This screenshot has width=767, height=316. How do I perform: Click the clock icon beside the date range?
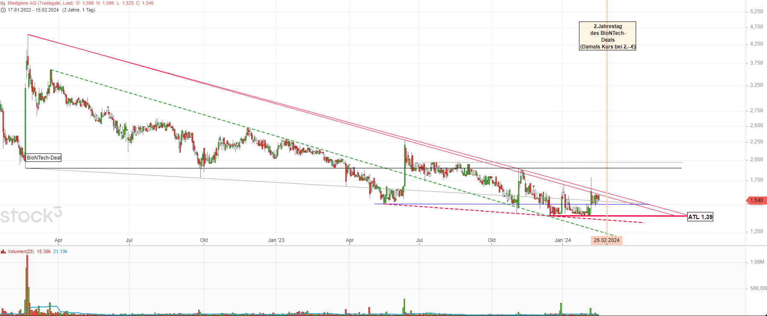[3, 10]
